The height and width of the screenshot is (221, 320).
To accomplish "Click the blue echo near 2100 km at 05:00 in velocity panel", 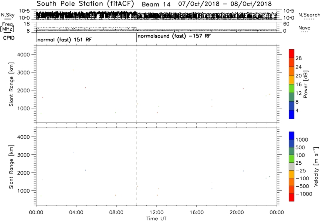I will (85, 170).
